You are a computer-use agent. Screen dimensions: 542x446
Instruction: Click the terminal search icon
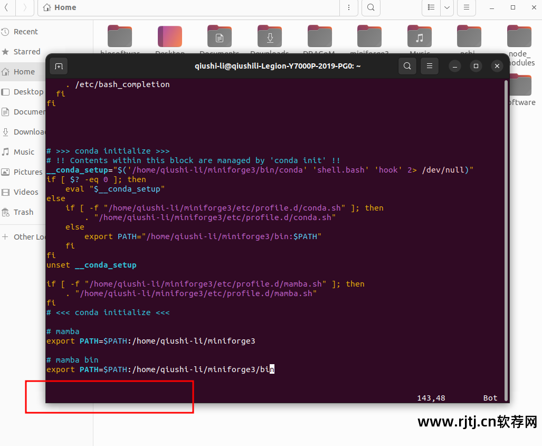tap(407, 66)
